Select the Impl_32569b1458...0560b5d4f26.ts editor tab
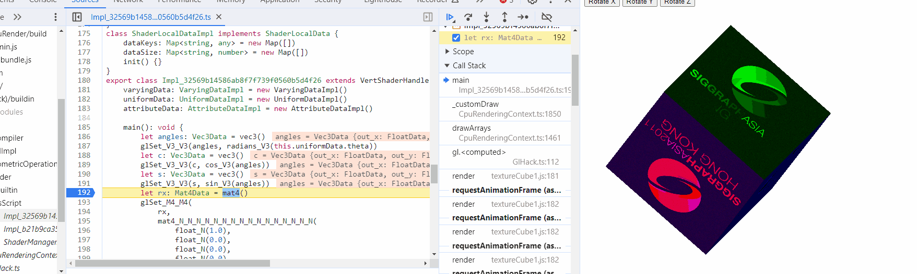Viewport: 917px width, 274px height. pyautogui.click(x=151, y=17)
